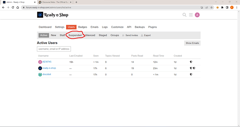The width and height of the screenshot is (240, 127).
Task: Click first shield icon in ready-n-shop row
Action: click(191, 68)
